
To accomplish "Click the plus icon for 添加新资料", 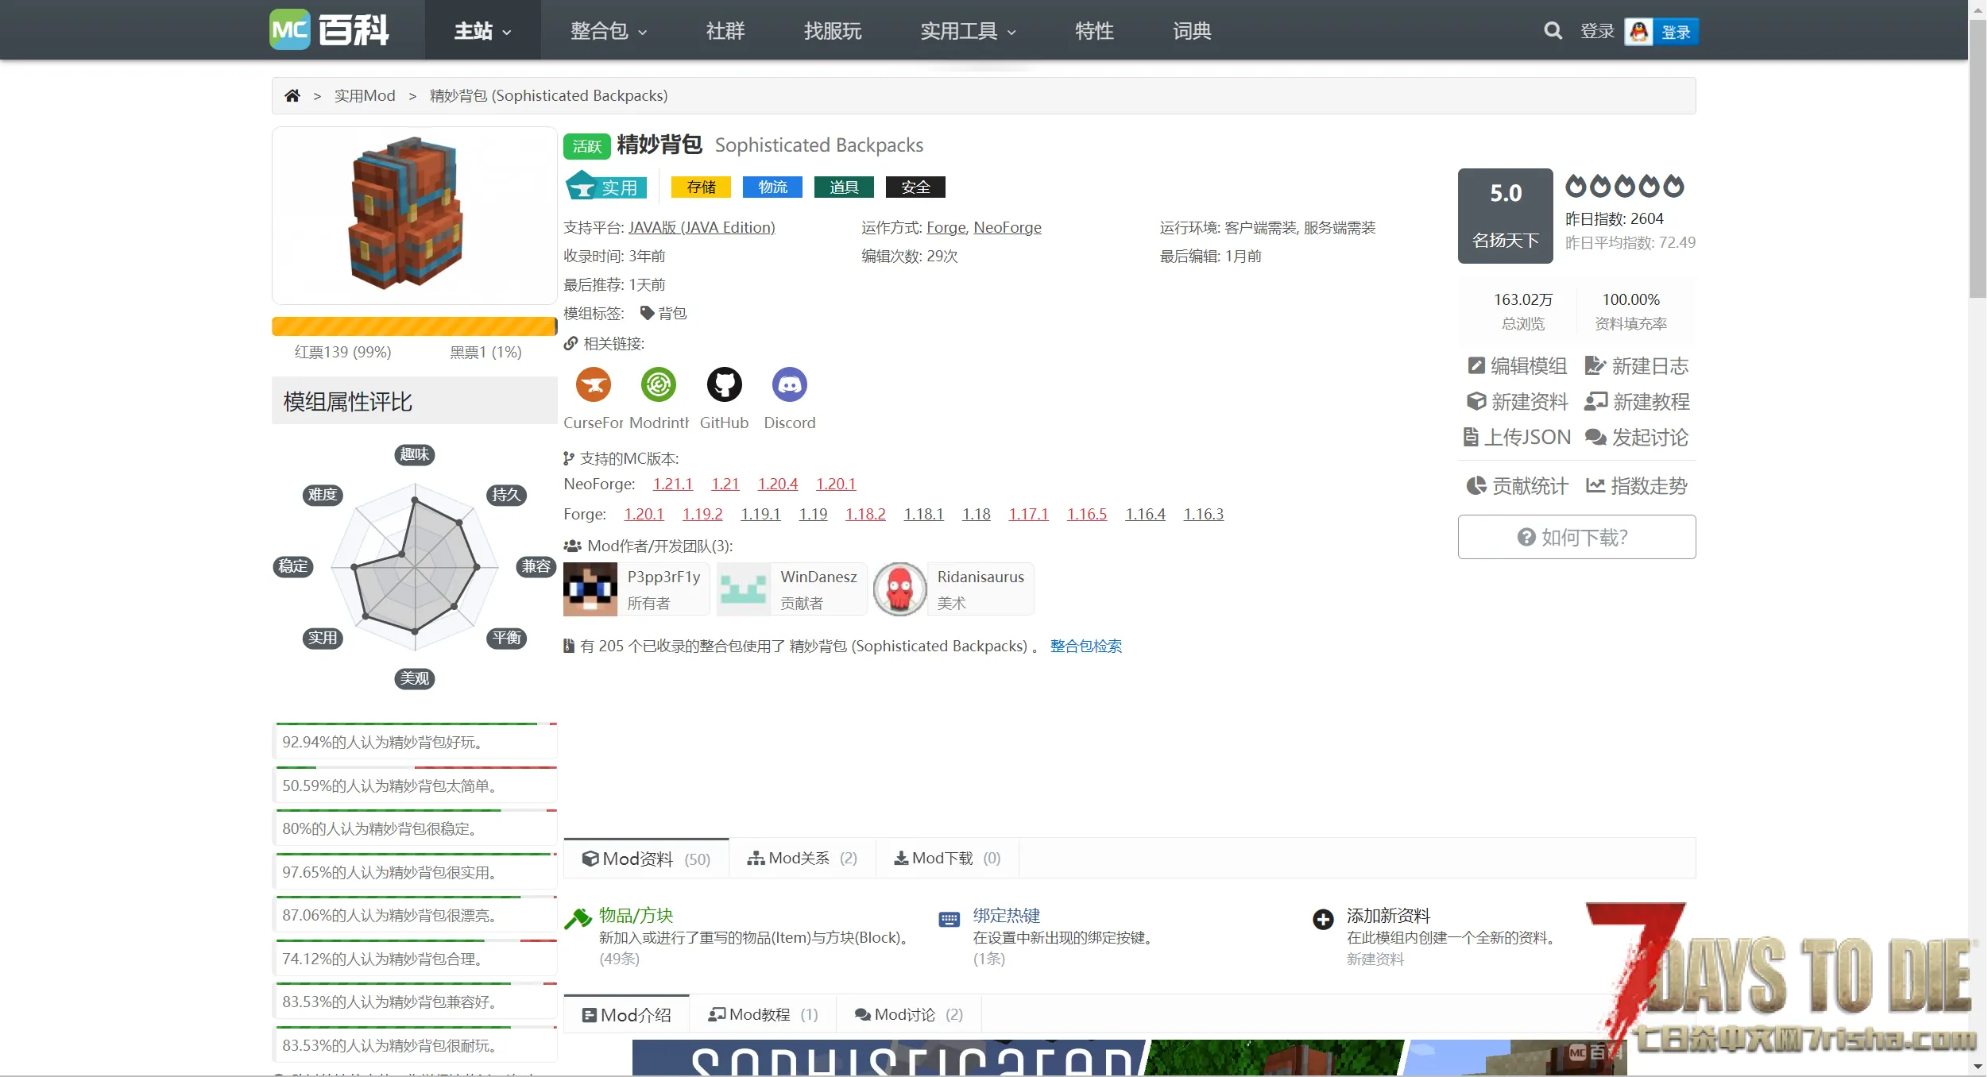I will tap(1323, 920).
